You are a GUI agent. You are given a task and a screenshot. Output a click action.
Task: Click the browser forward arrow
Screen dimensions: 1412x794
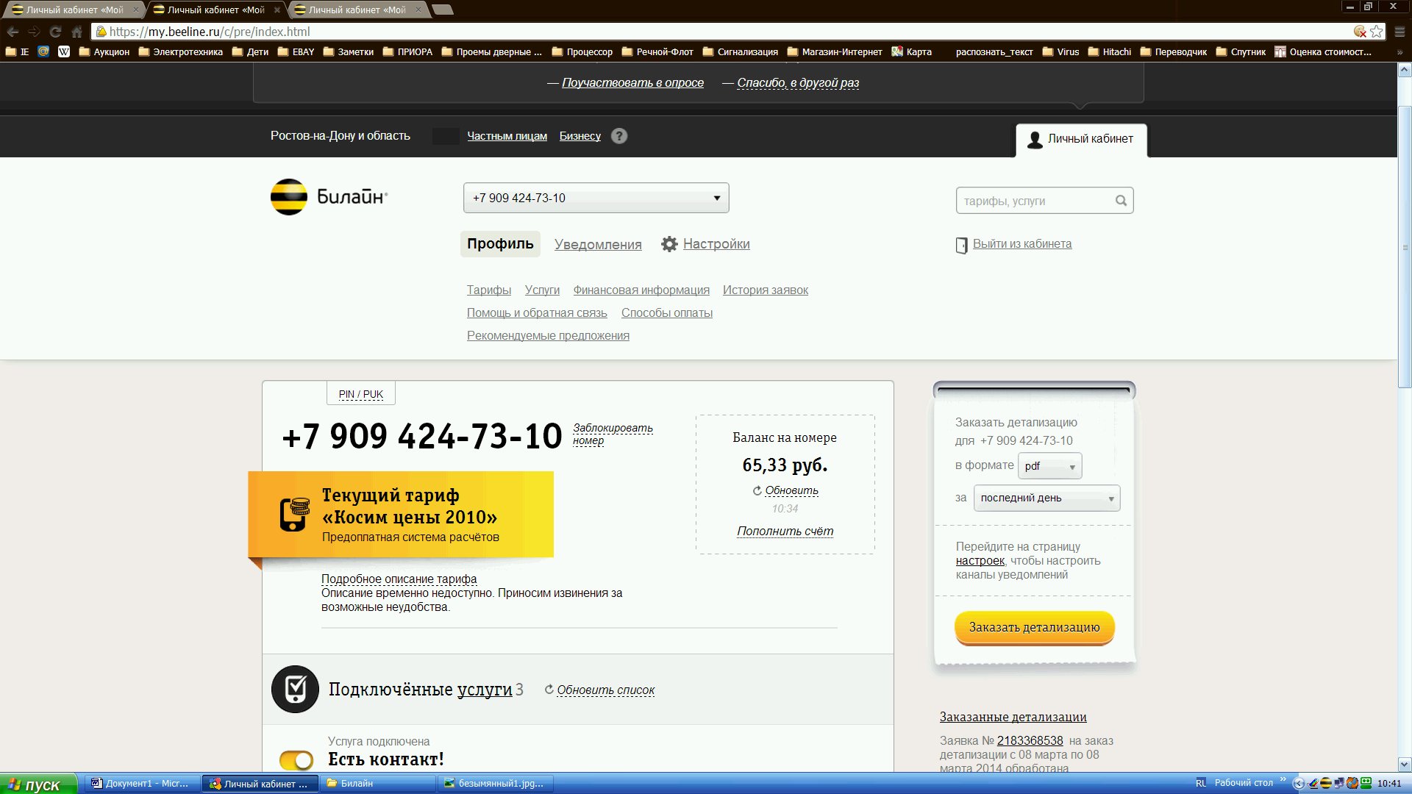click(x=34, y=32)
